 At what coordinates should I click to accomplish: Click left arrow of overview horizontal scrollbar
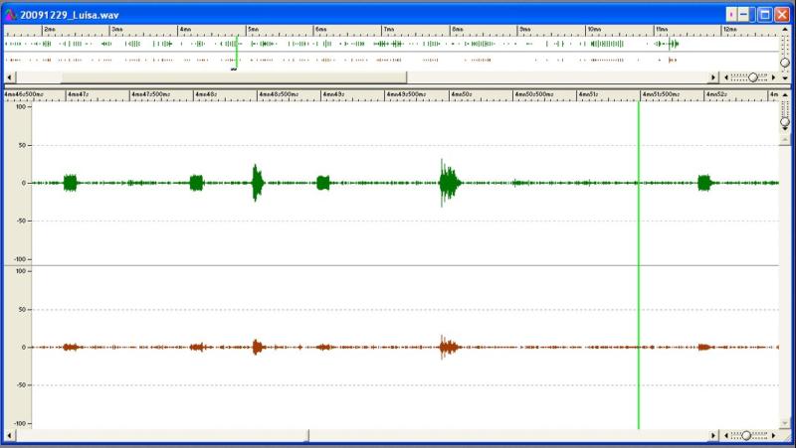10,77
